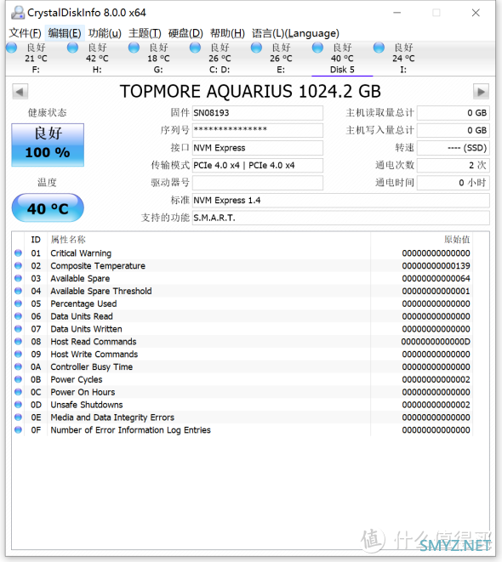Click the firmware field SN08193
This screenshot has width=502, height=562.
[x=258, y=113]
